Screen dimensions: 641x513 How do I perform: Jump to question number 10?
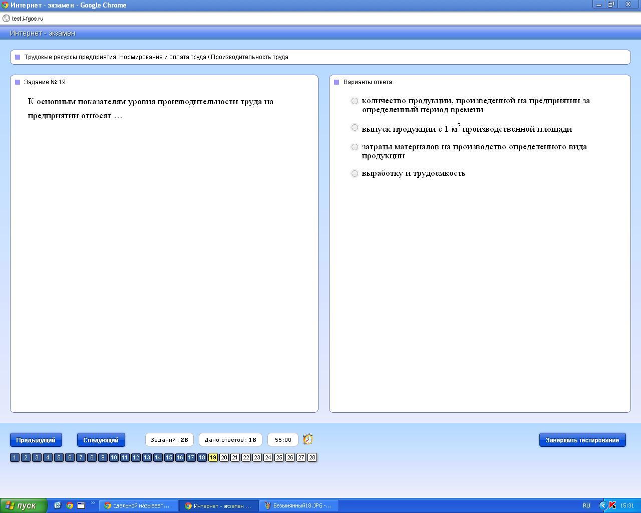click(114, 457)
